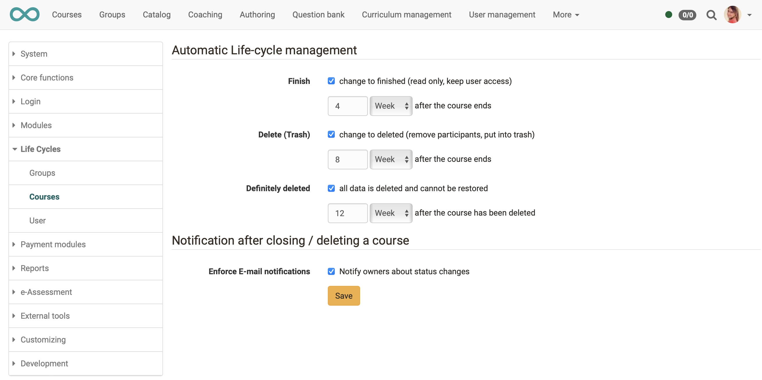762x380 pixels.
Task: Switch to Coaching
Action: (205, 15)
